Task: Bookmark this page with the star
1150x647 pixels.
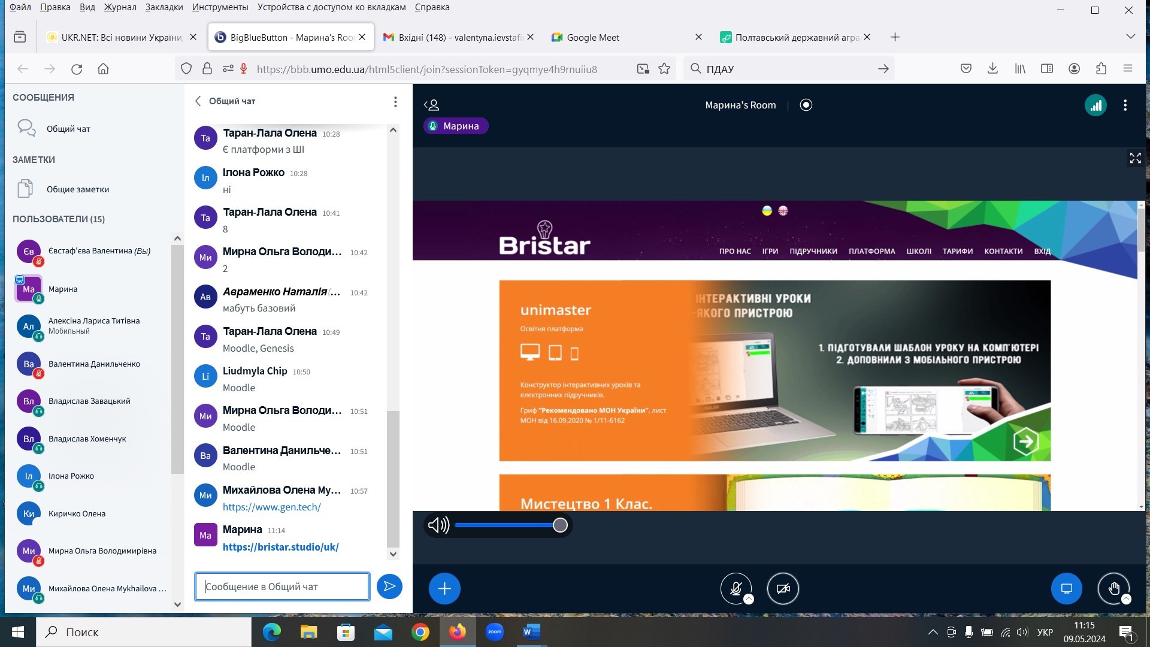Action: coord(664,69)
